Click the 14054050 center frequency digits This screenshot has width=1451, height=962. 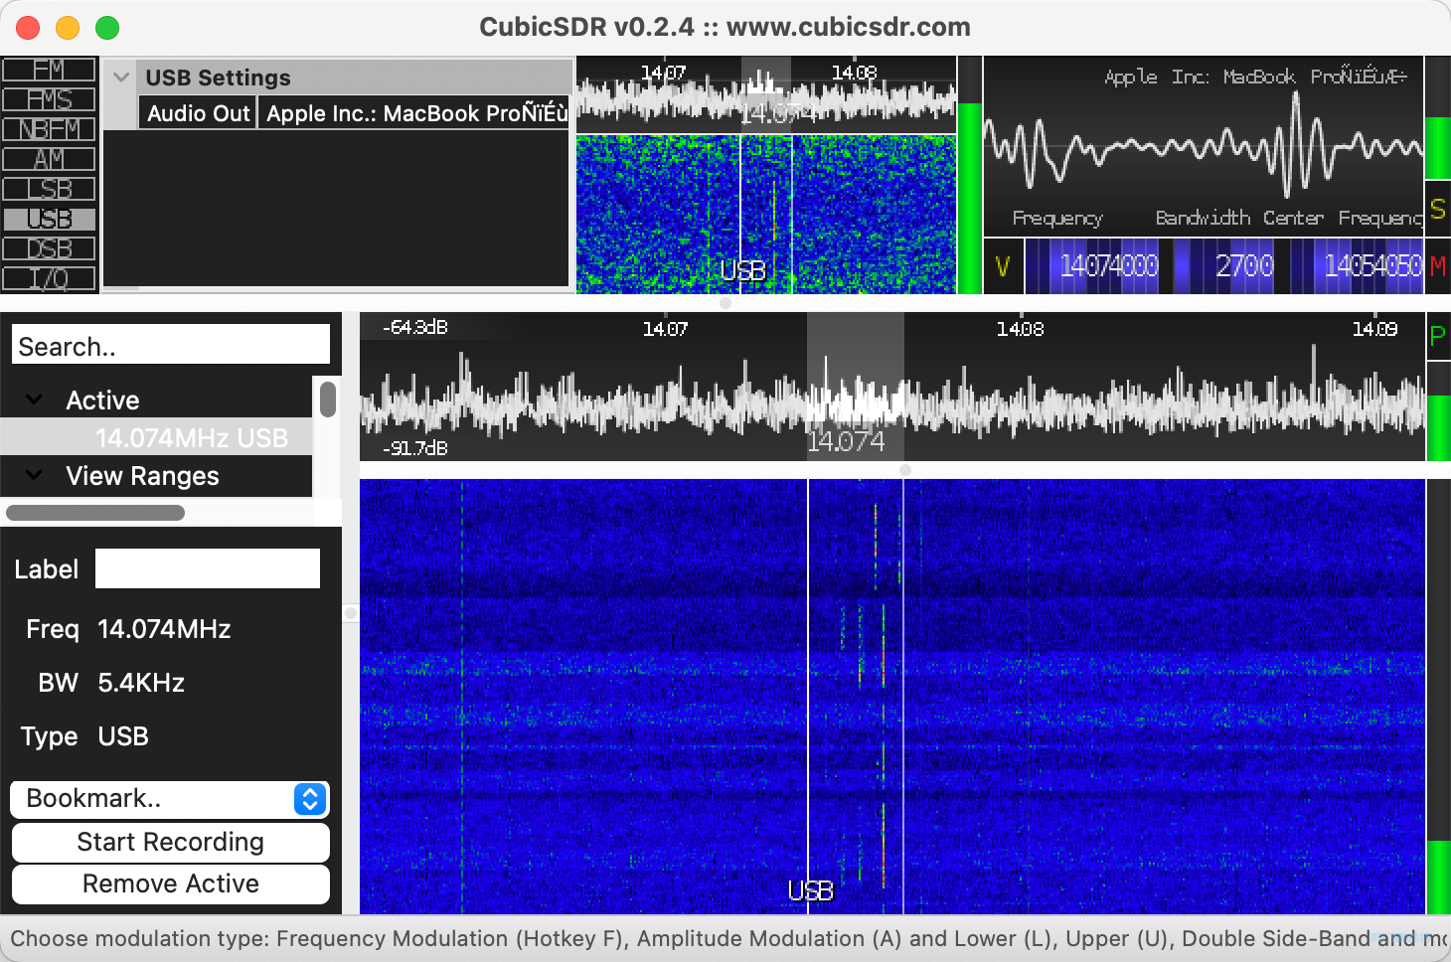coord(1372,265)
